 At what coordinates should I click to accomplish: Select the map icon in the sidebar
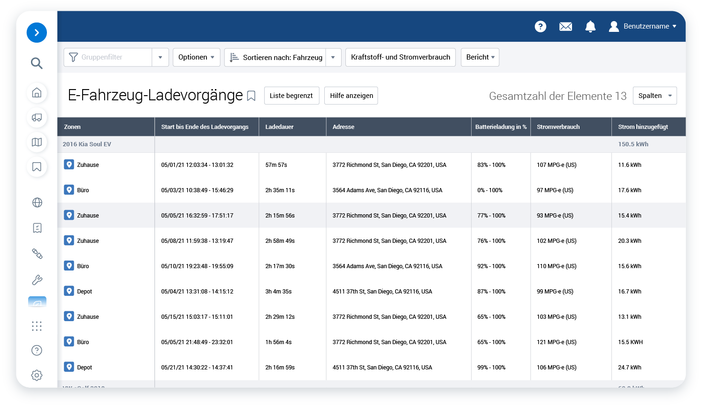[x=37, y=142]
